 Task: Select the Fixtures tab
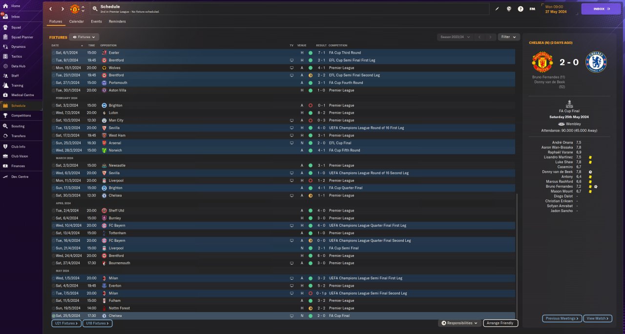(56, 21)
